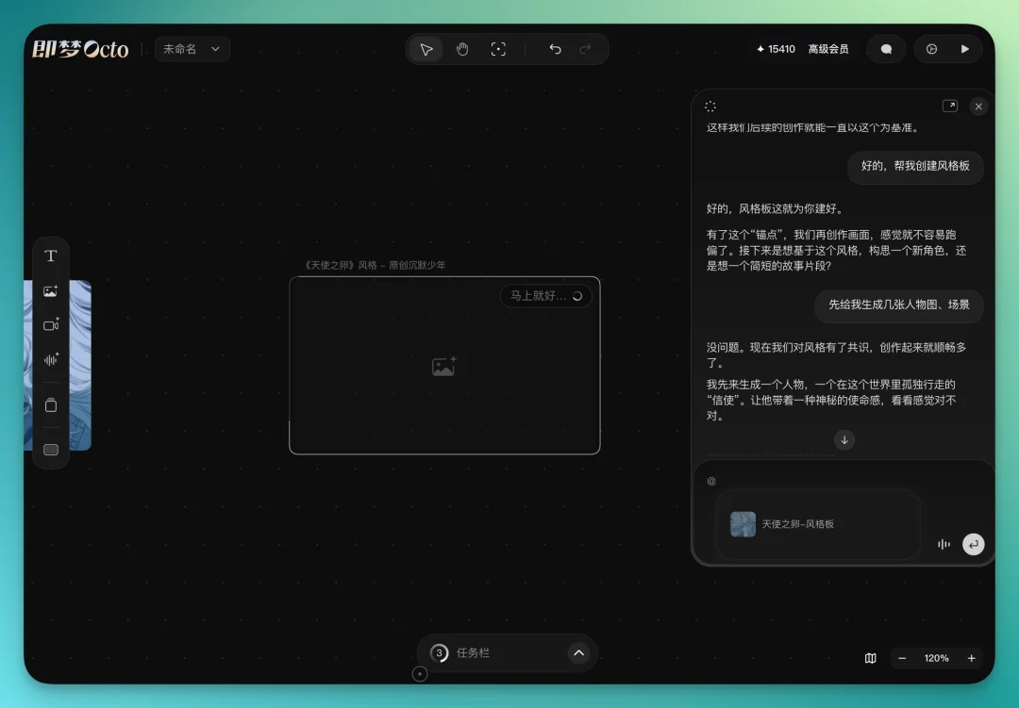Image resolution: width=1019 pixels, height=708 pixels.
Task: Expand the 任务栏 taskbar panel
Action: (x=578, y=652)
